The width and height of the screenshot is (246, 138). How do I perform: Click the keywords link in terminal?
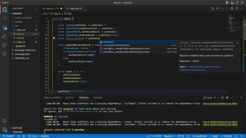(68, 109)
